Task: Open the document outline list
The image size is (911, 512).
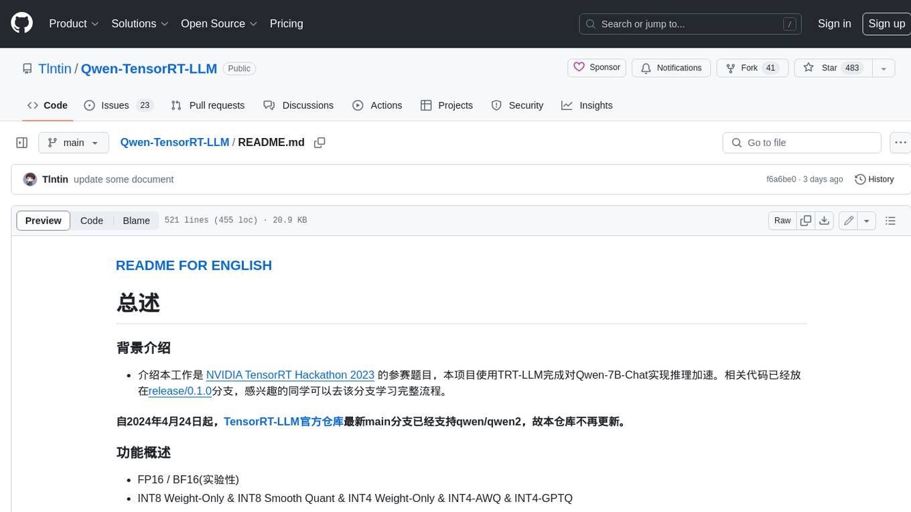Action: (890, 220)
